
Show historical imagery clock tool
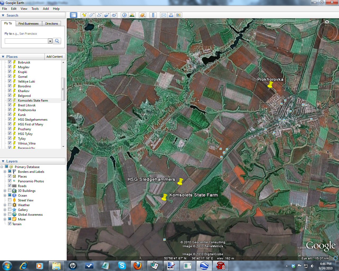click(124, 15)
